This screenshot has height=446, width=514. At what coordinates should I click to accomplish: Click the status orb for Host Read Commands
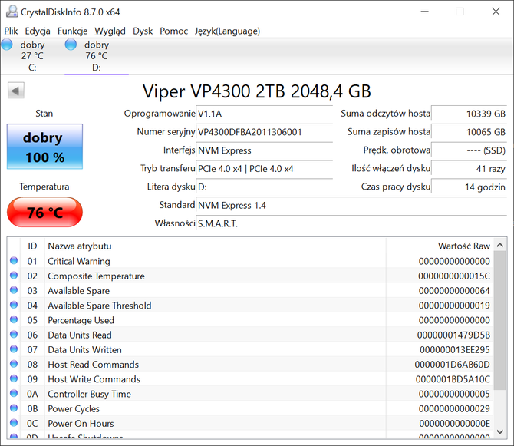[x=14, y=364]
